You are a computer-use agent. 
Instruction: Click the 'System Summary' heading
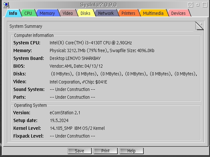26,26
